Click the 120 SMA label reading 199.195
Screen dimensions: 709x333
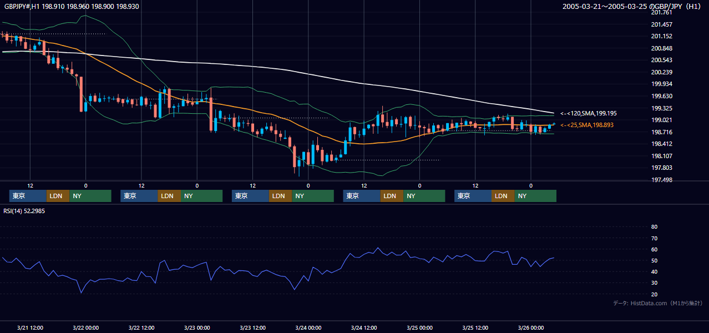click(x=588, y=113)
